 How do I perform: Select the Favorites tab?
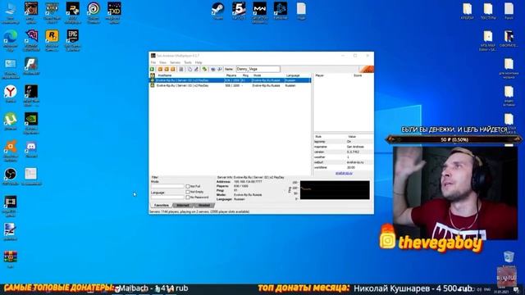tap(162, 206)
